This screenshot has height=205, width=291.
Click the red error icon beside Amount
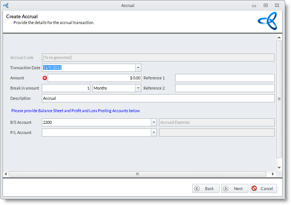tap(45, 78)
